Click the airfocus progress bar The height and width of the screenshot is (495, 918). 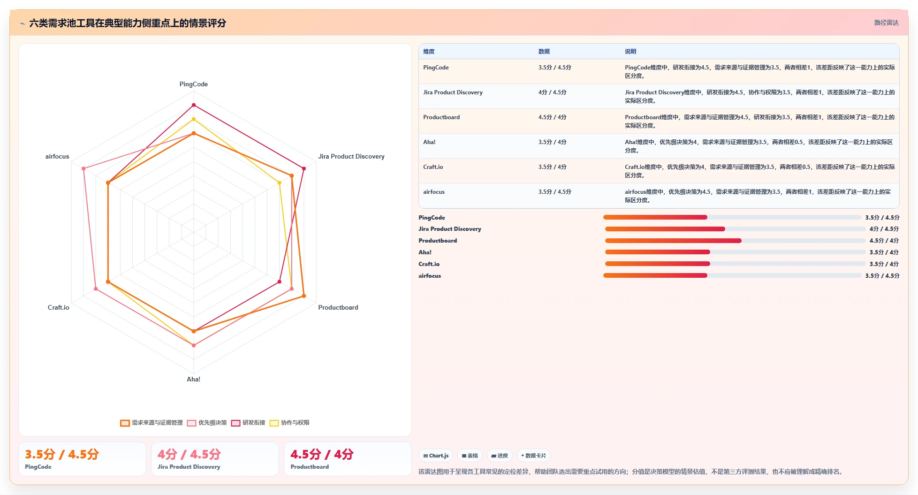(732, 275)
